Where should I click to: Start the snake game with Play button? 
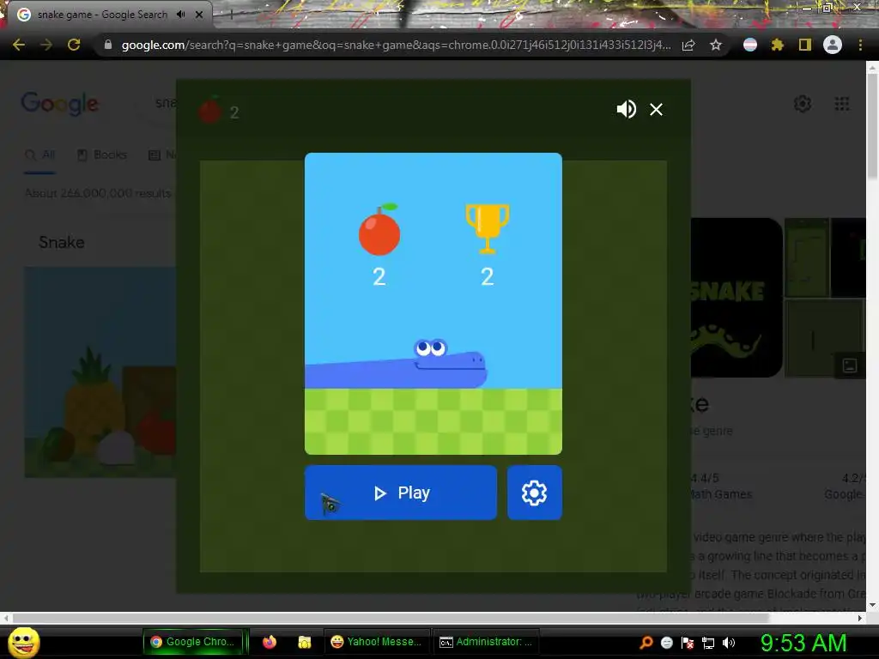coord(400,493)
